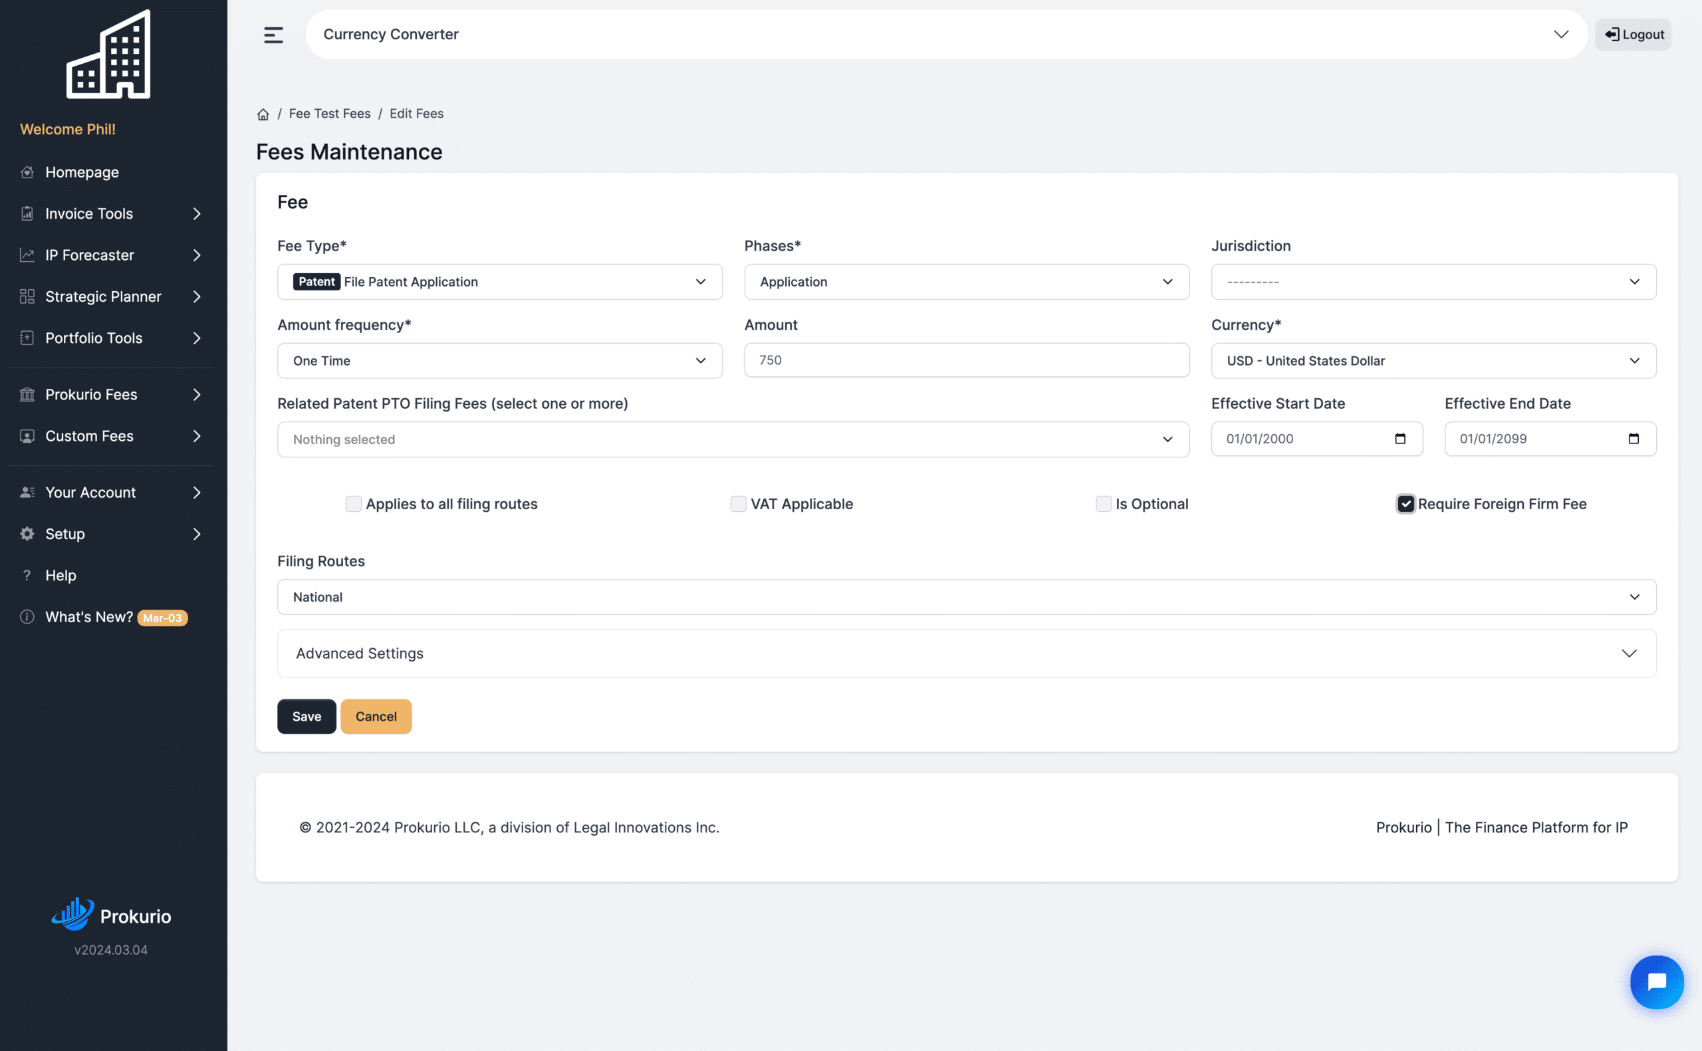
Task: Expand Invoice Tools sidebar menu
Action: click(111, 214)
